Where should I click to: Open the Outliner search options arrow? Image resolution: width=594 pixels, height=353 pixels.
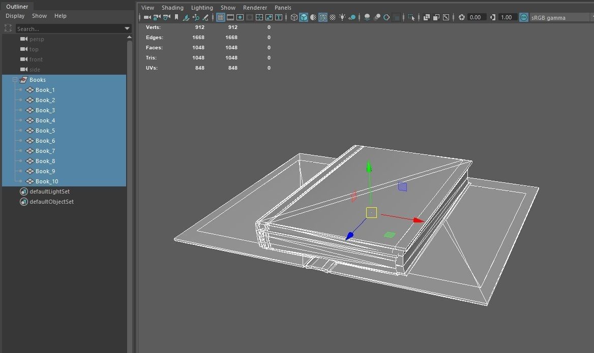pyautogui.click(x=127, y=28)
